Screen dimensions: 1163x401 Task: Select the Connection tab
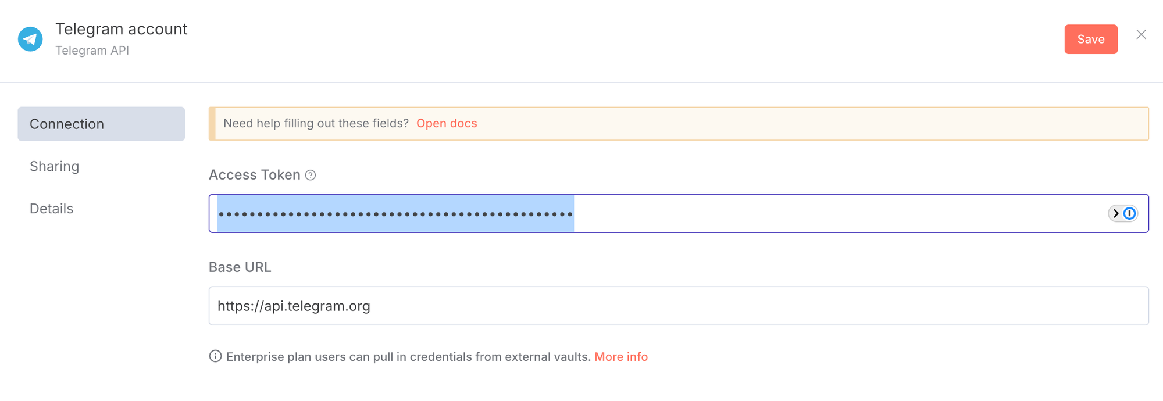click(101, 124)
